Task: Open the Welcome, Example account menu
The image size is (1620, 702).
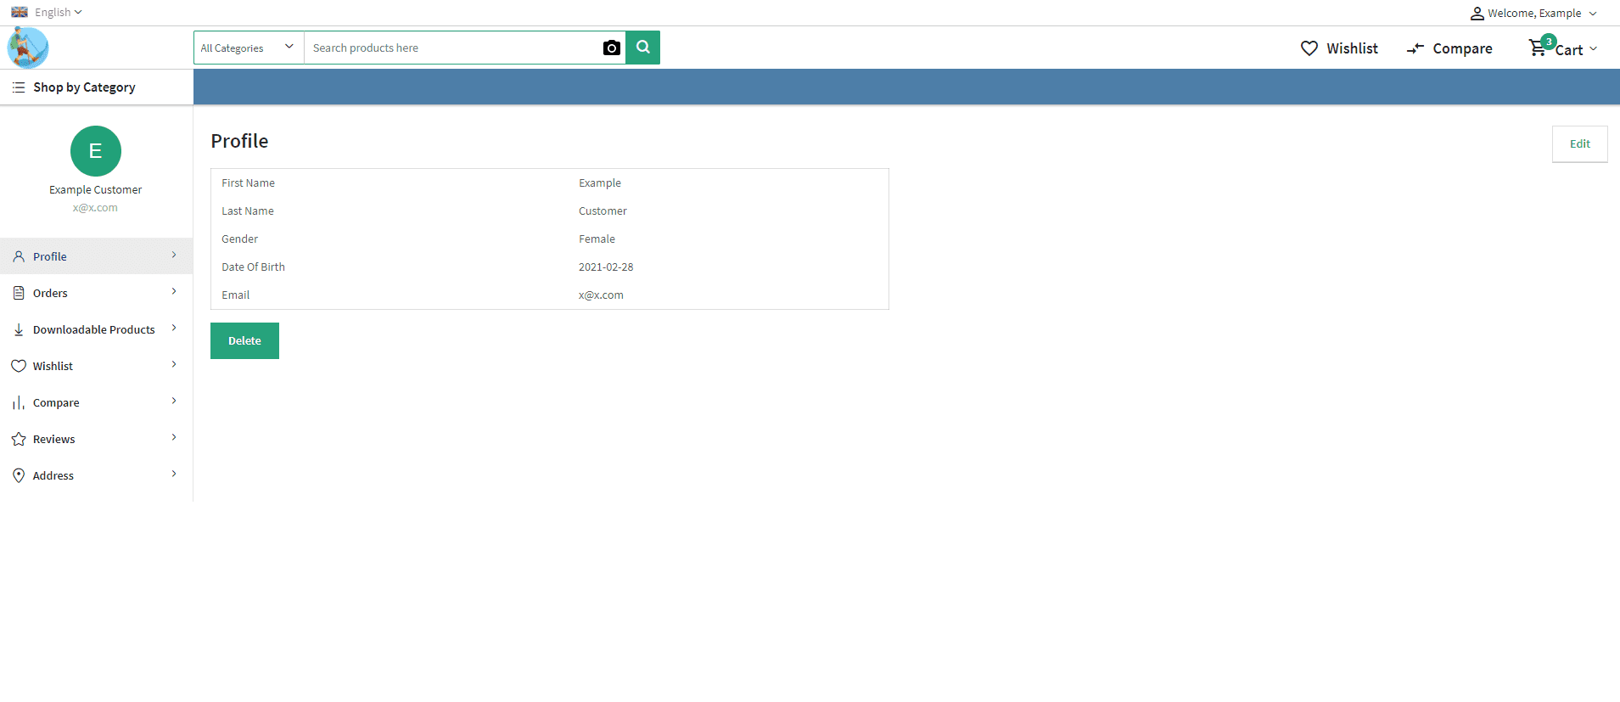Action: (x=1533, y=13)
